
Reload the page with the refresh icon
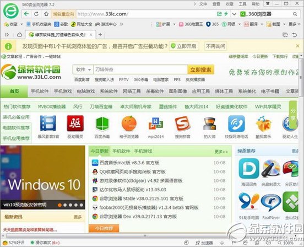[x=36, y=14]
